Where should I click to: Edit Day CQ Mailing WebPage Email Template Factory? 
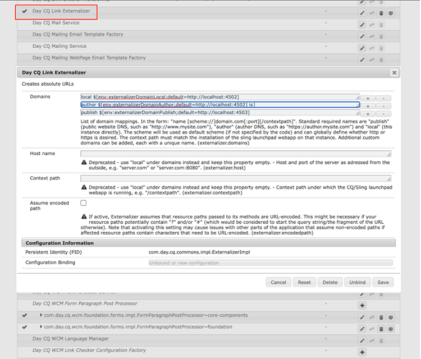click(362, 59)
